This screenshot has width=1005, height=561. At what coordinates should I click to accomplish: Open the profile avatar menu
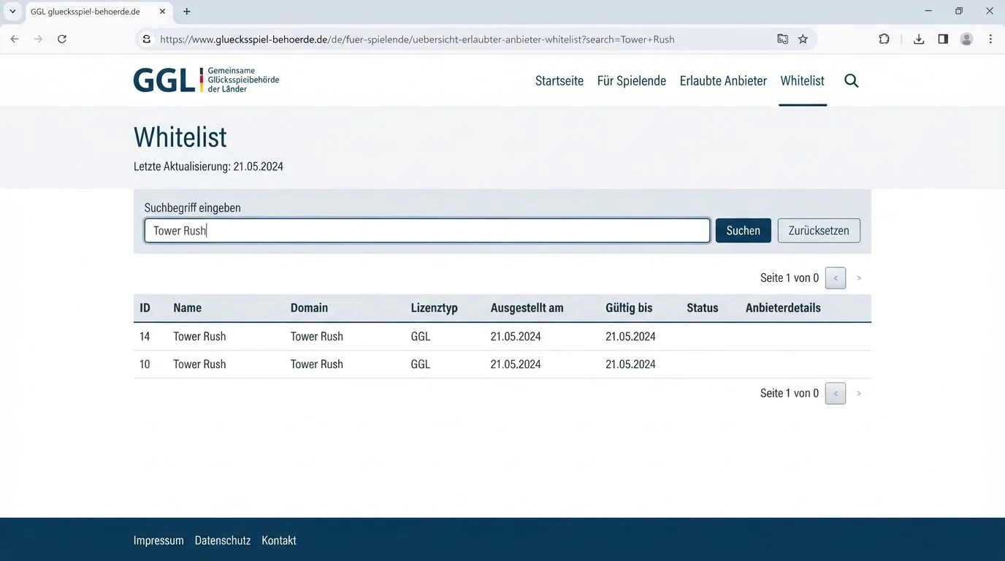966,39
